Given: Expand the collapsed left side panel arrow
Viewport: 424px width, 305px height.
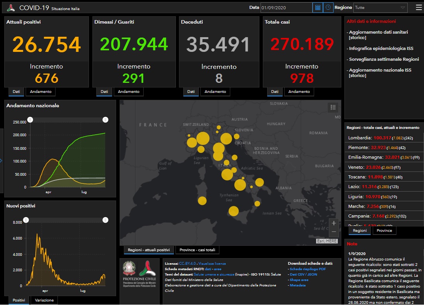Looking at the screenshot, I should coord(1,160).
